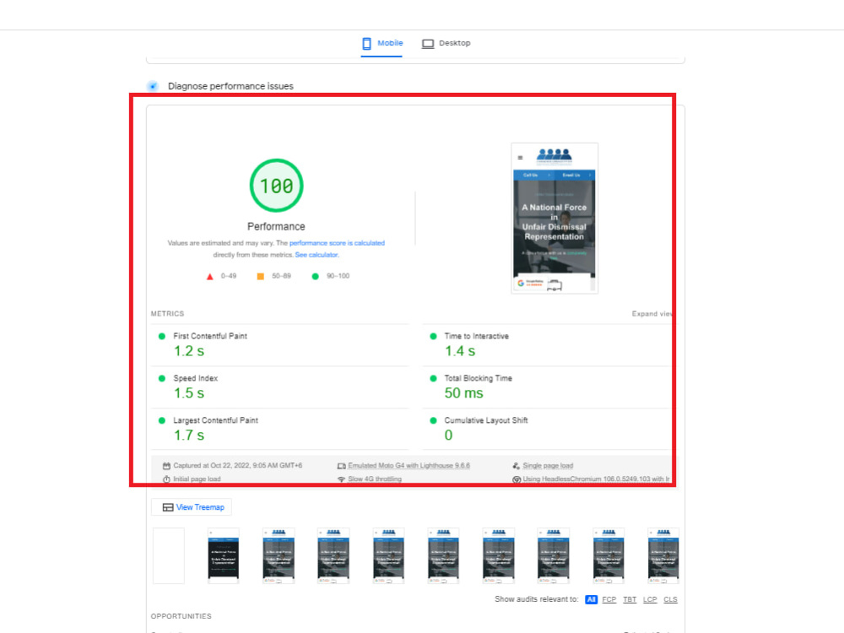Screen dimensions: 844x633
Task: Click the Chromium icon beside Using HeadlessChromium
Action: 517,479
